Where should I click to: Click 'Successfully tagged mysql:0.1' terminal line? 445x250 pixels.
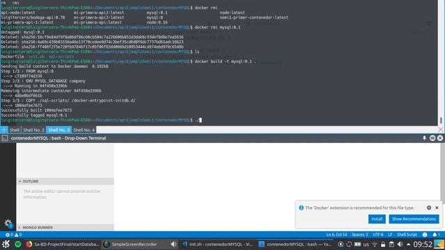pos(34,115)
